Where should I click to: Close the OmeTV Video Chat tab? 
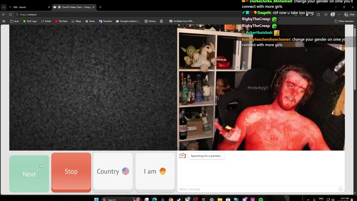[x=93, y=7]
